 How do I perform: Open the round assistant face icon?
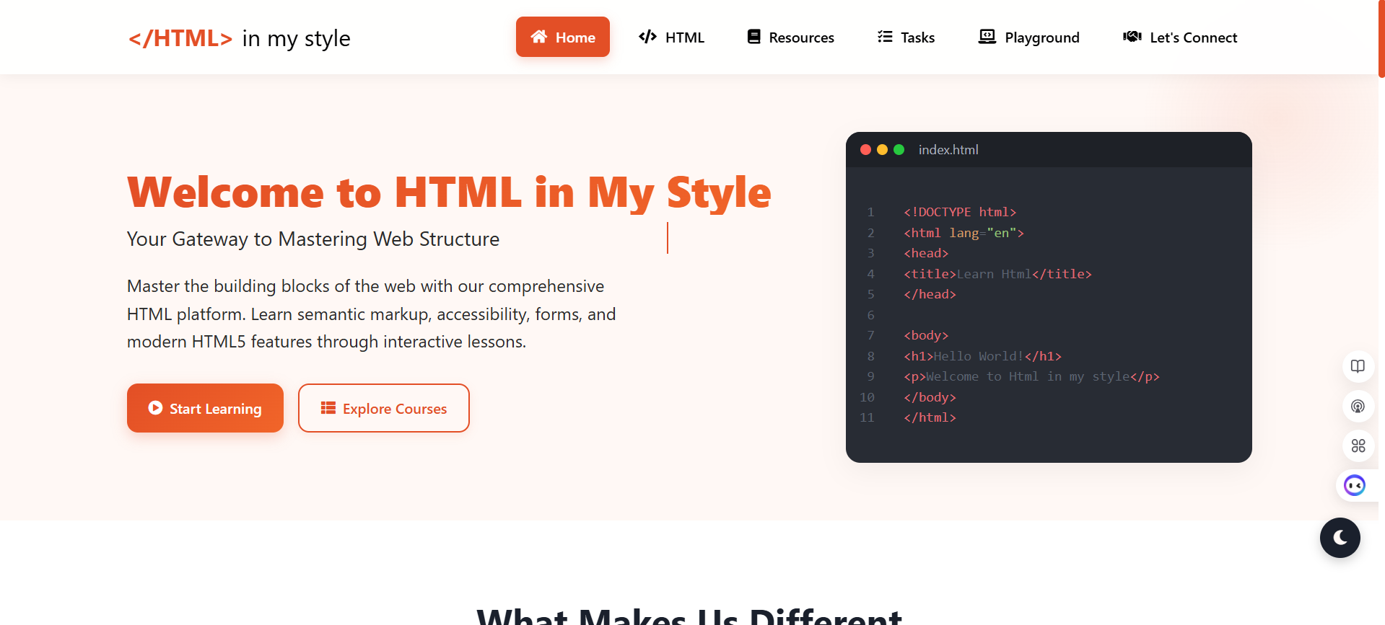pyautogui.click(x=1355, y=485)
